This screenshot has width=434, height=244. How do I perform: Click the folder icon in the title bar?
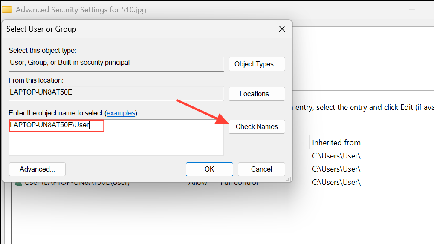coord(7,9)
